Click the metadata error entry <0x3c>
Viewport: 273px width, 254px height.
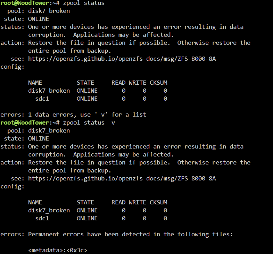point(57,250)
